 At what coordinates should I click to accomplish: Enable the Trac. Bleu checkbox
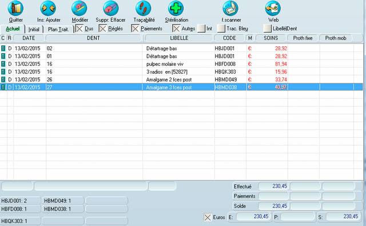[221, 29]
